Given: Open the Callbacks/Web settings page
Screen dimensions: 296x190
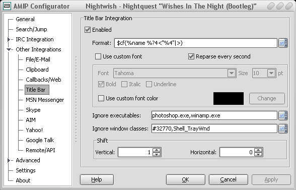Looking at the screenshot, I should point(43,80).
